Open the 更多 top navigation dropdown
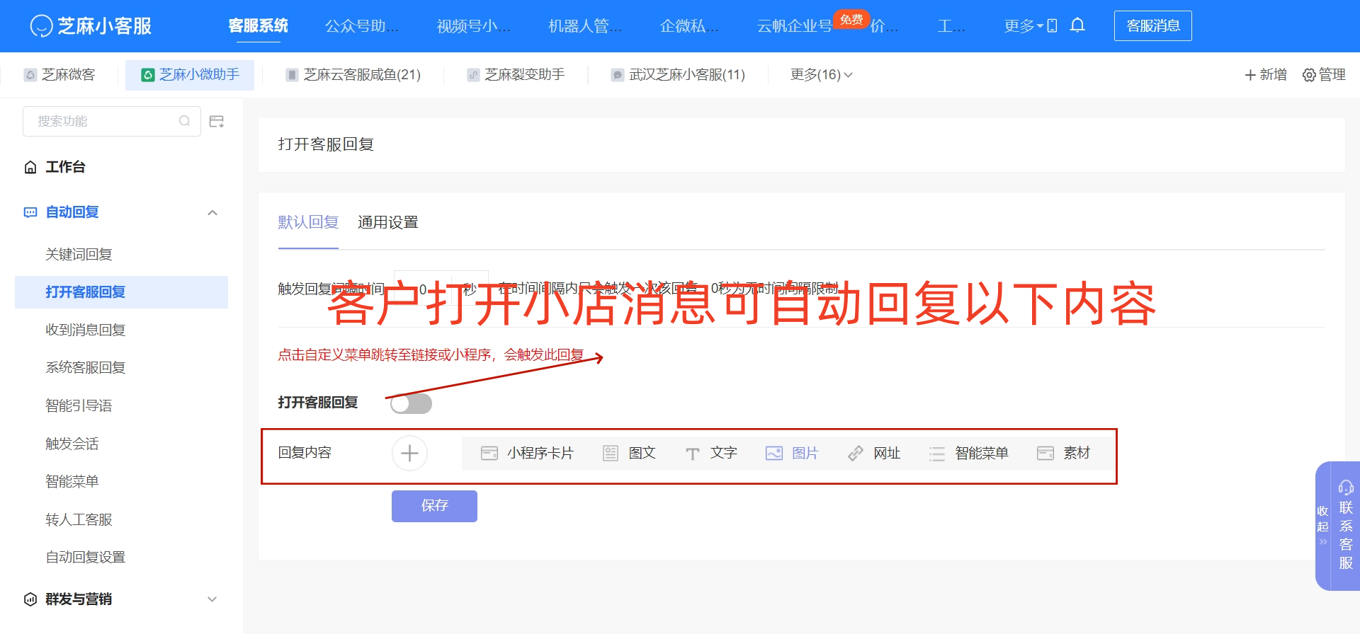Image resolution: width=1360 pixels, height=634 pixels. [1024, 26]
